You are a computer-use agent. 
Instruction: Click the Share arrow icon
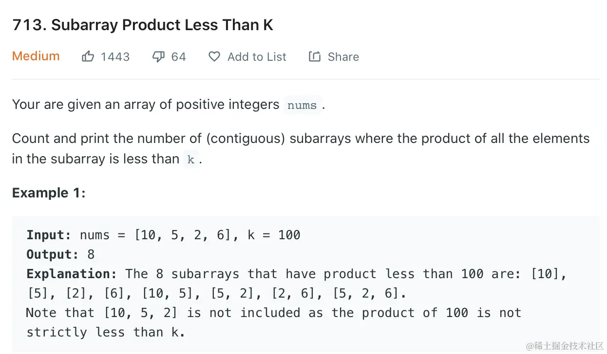coord(315,57)
